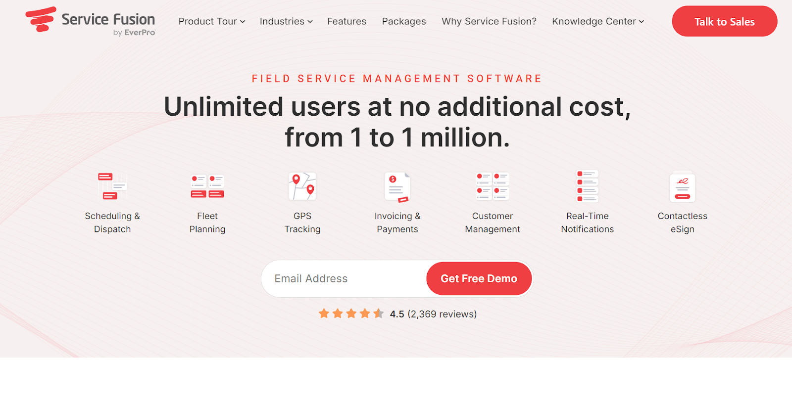Image resolution: width=792 pixels, height=403 pixels.
Task: Open Why Service Fusion? page
Action: tap(489, 21)
